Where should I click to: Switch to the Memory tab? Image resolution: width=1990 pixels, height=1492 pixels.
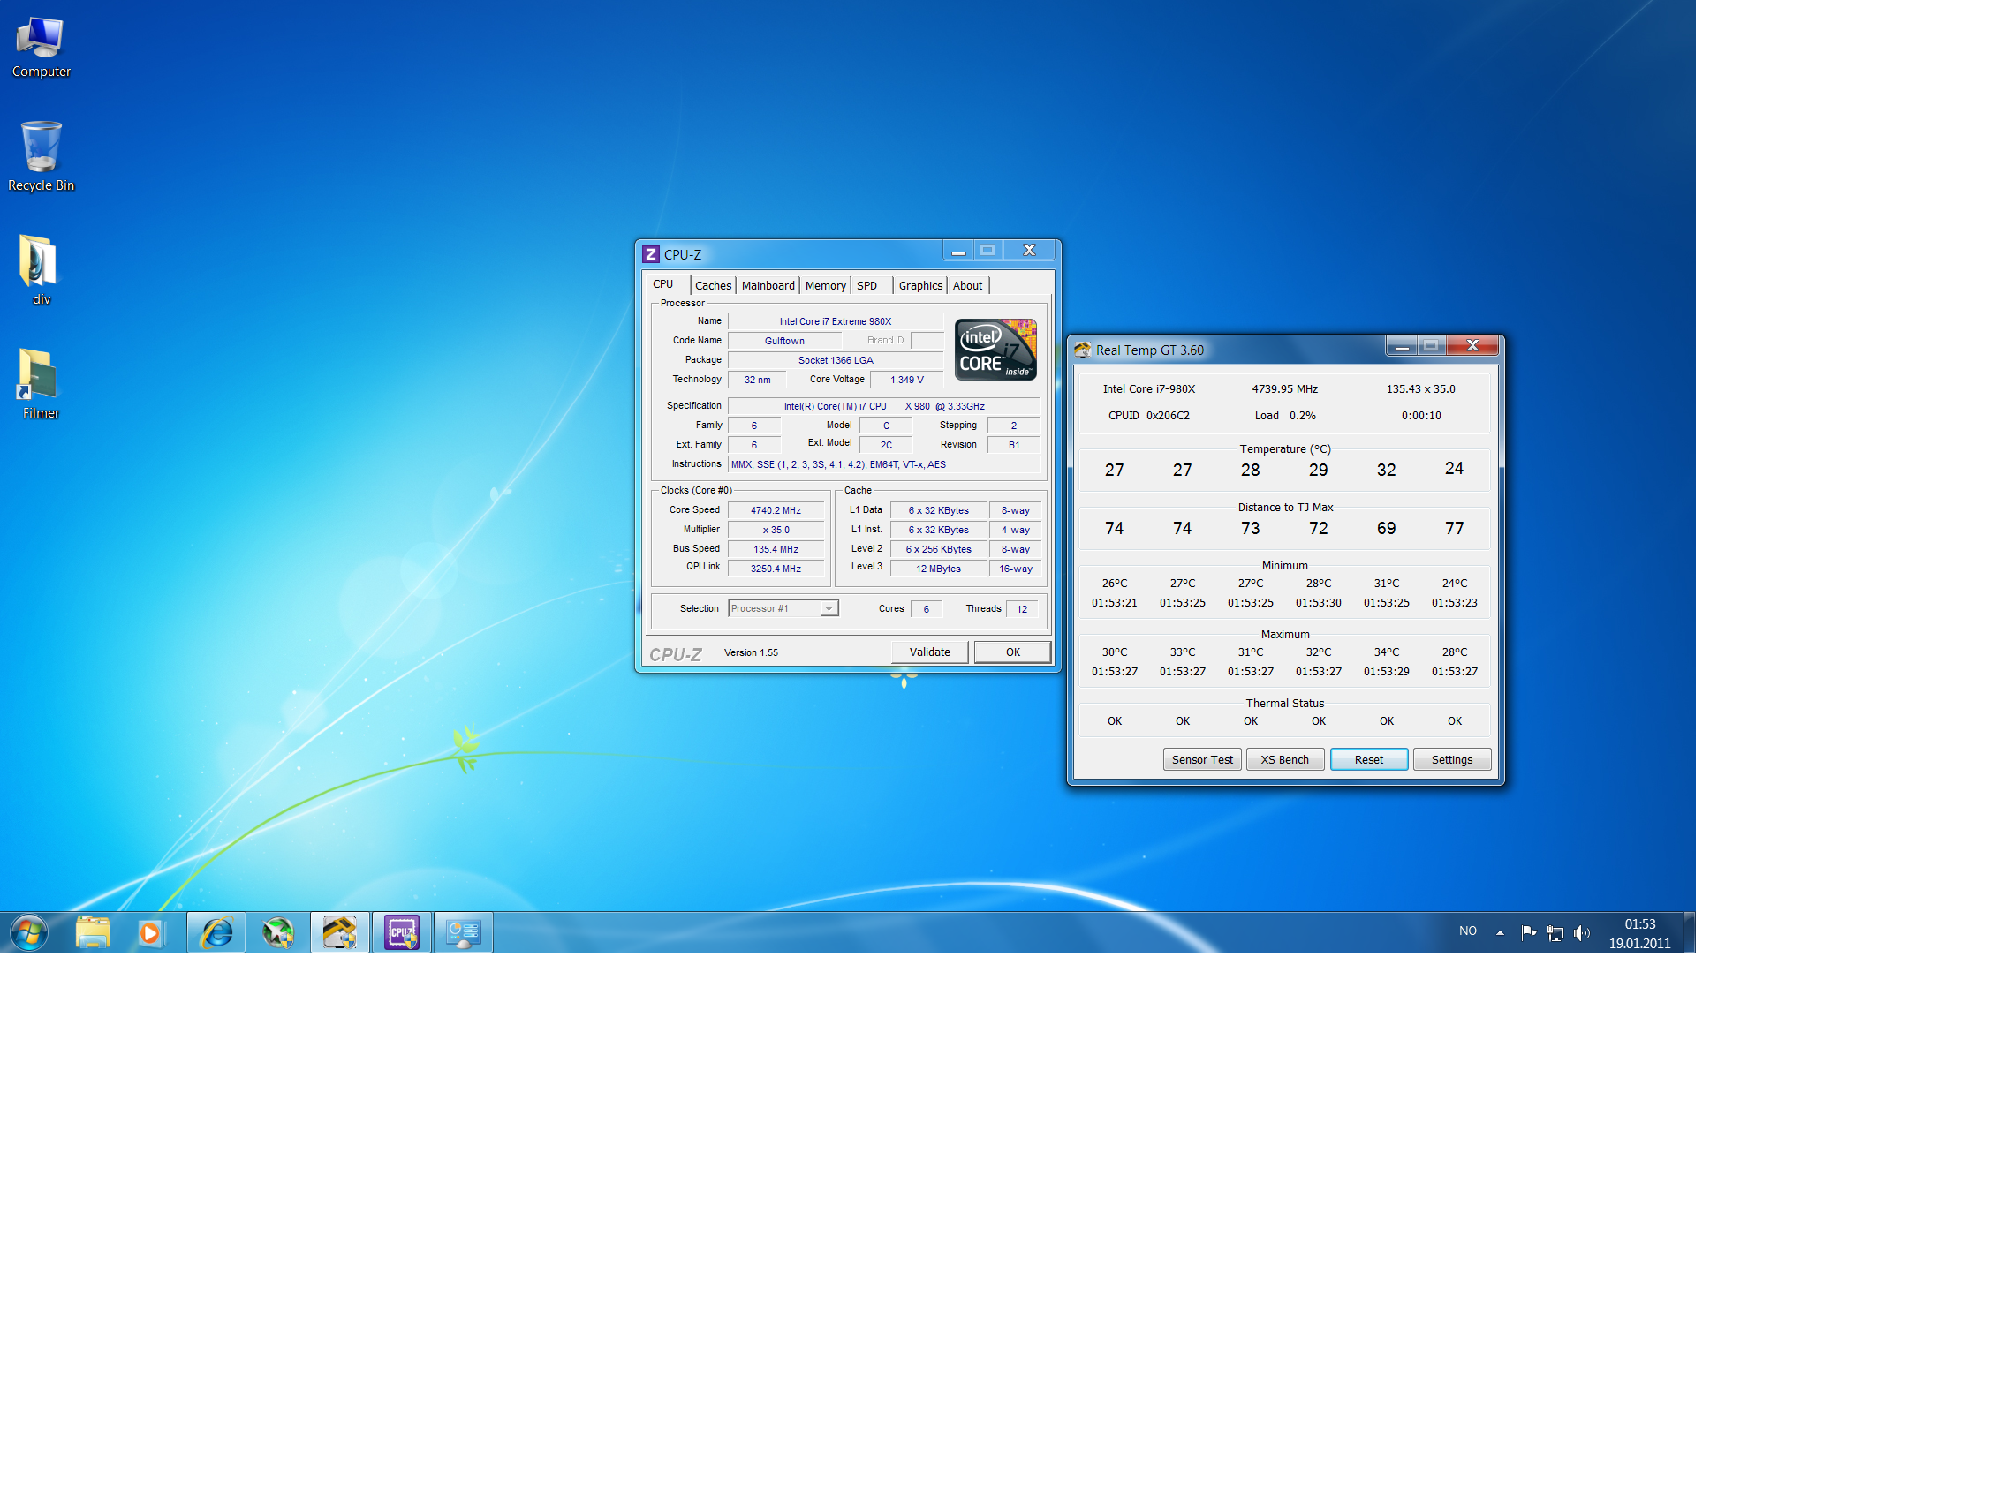click(825, 286)
